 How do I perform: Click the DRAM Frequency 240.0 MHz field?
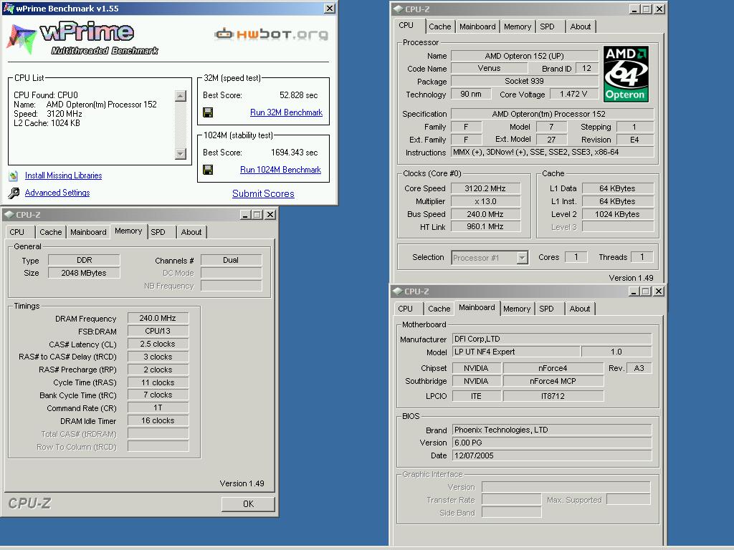pos(158,318)
